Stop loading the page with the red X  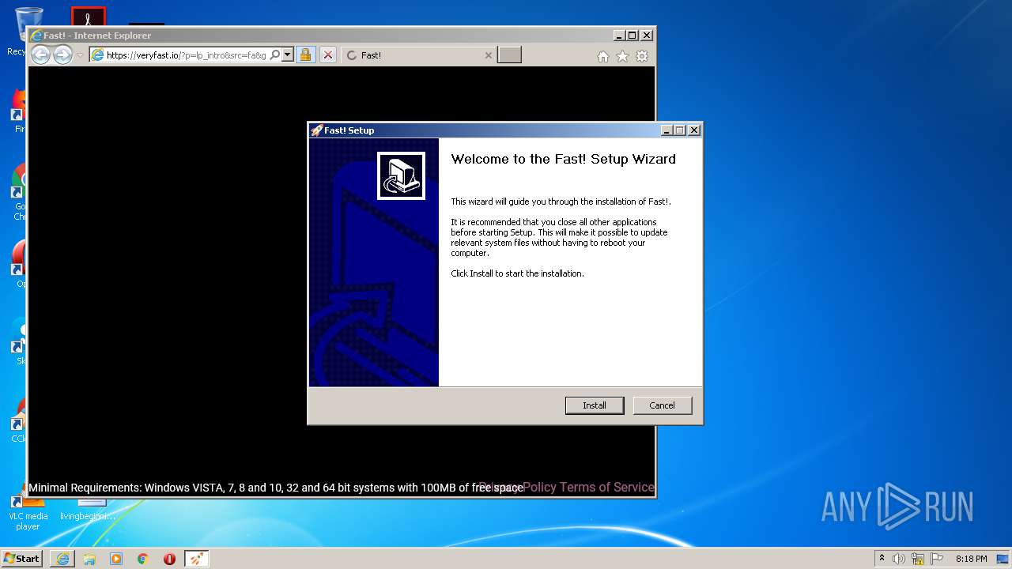pos(328,55)
